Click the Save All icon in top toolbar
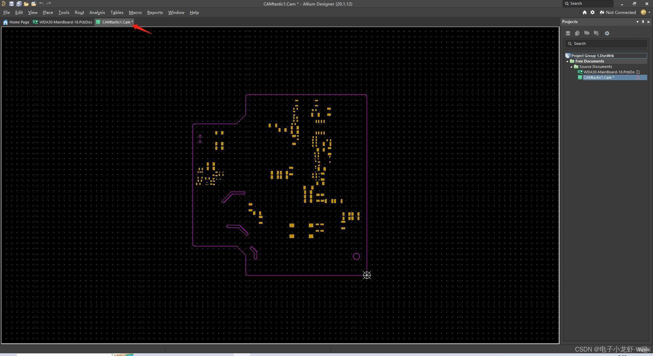Image resolution: width=653 pixels, height=356 pixels. [x=19, y=4]
